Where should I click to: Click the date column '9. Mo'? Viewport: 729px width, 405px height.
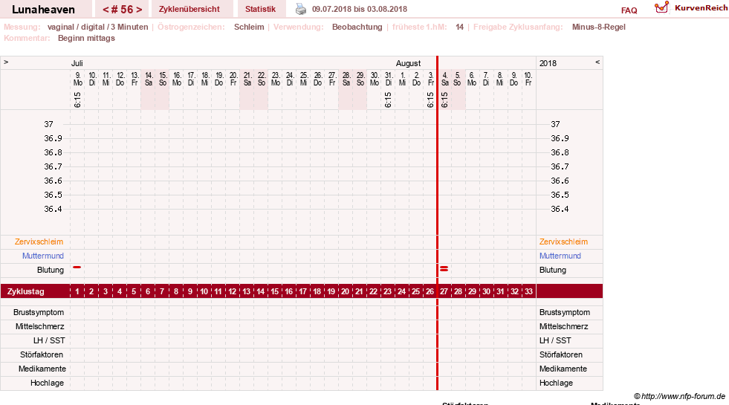77,79
